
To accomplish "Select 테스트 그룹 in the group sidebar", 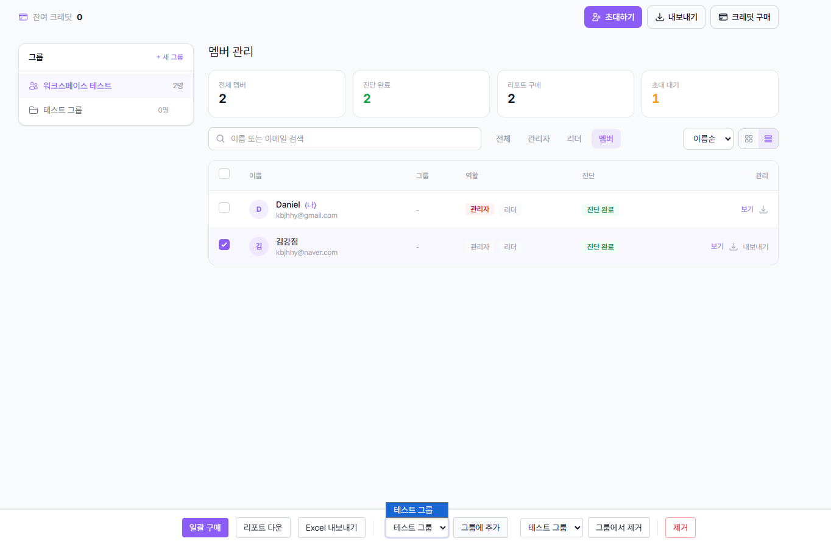I will click(x=63, y=110).
